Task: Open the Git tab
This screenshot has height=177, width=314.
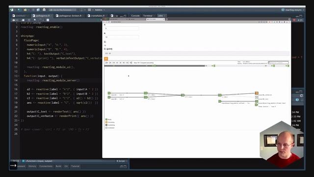Action: (66, 166)
